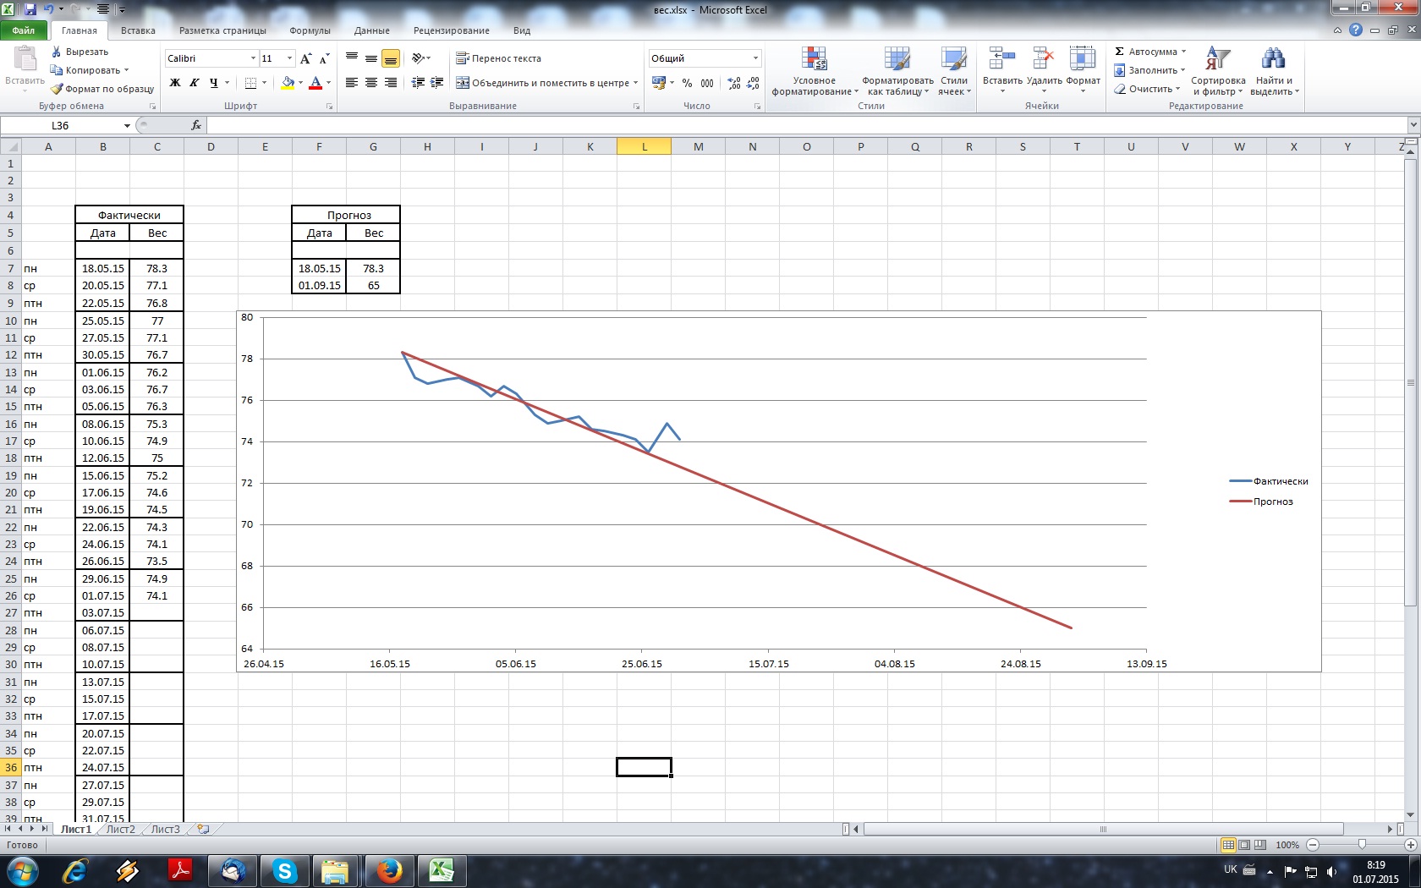This screenshot has height=888, width=1421.
Task: Click the Cut scissors icon
Action: [57, 52]
